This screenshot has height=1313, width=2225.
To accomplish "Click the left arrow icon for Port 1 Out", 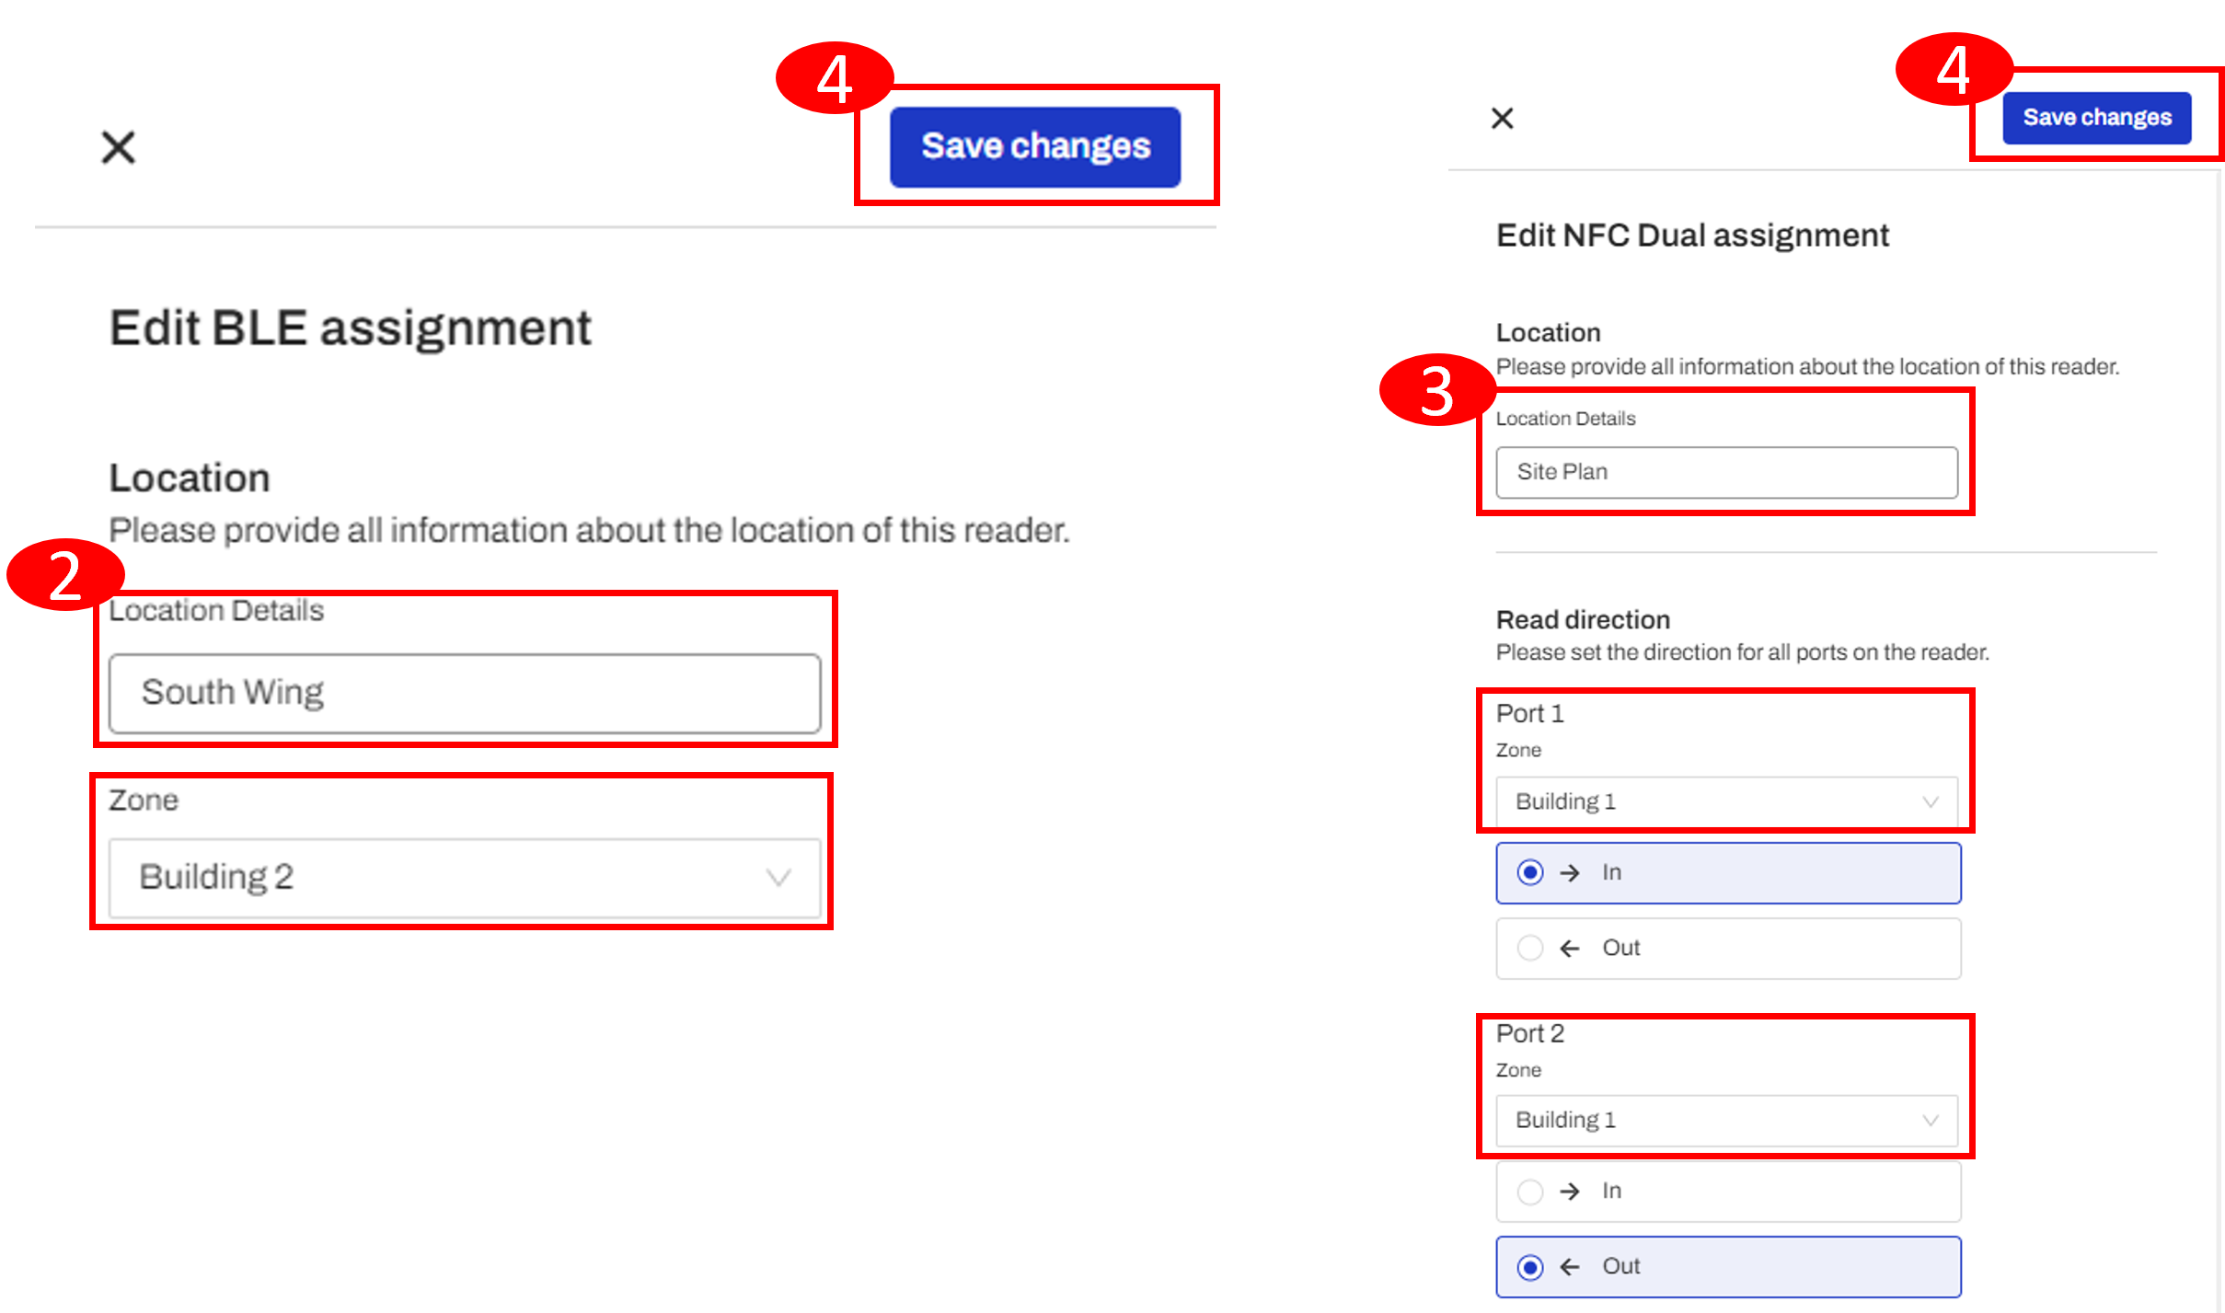I will click(x=1570, y=949).
